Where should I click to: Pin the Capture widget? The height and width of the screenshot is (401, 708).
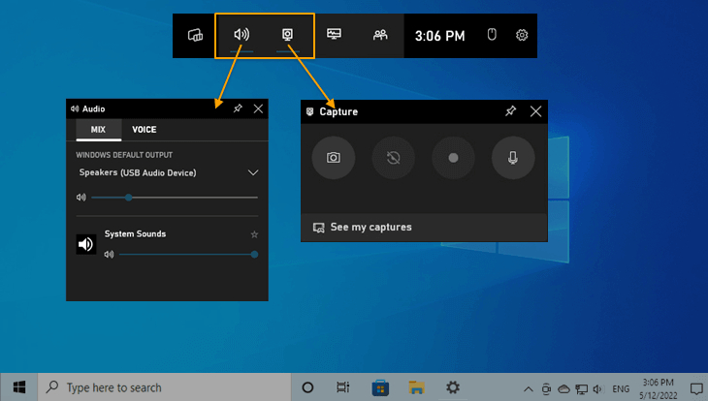[x=510, y=111]
